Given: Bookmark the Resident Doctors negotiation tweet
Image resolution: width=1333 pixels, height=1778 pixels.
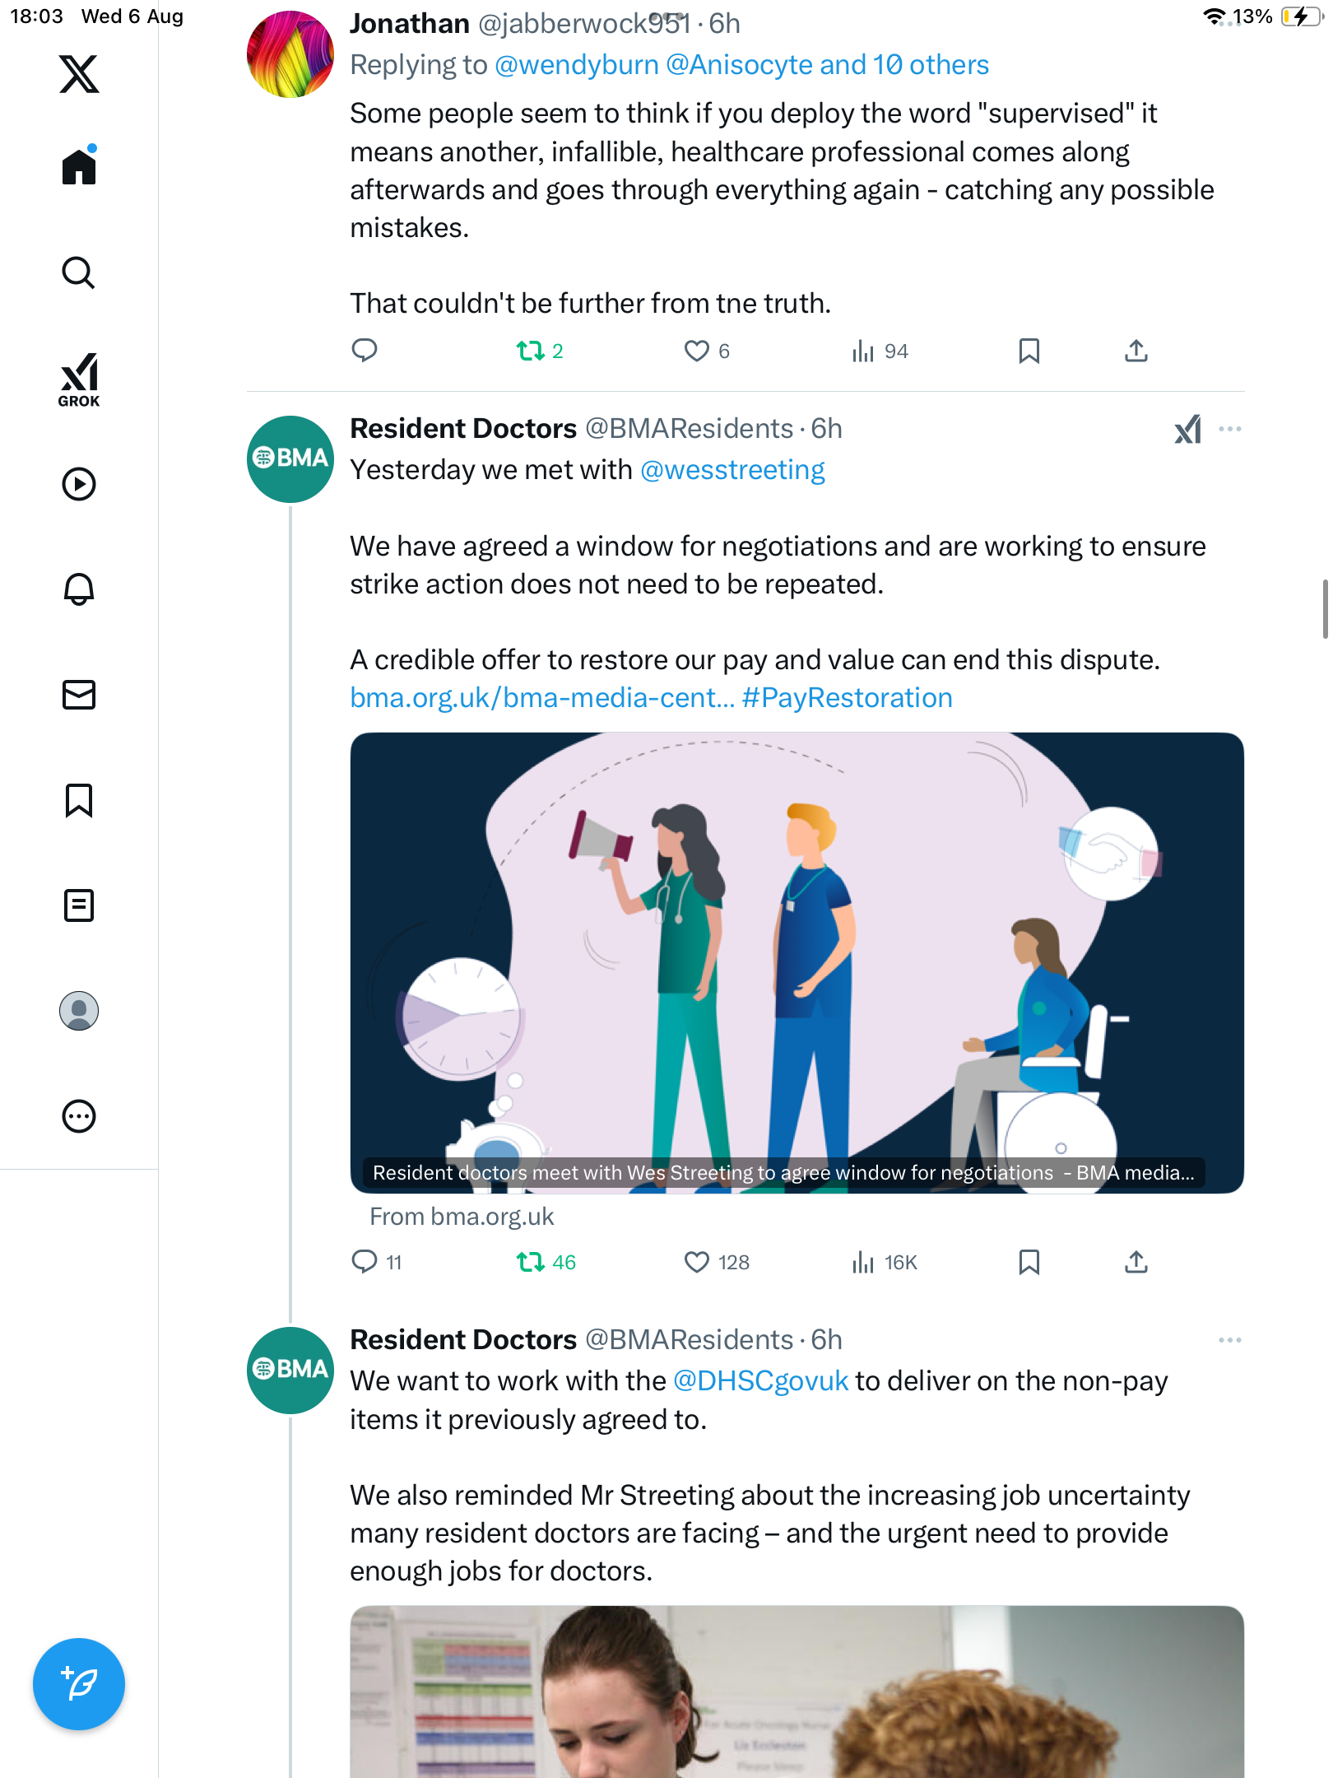Looking at the screenshot, I should coord(1029,1262).
